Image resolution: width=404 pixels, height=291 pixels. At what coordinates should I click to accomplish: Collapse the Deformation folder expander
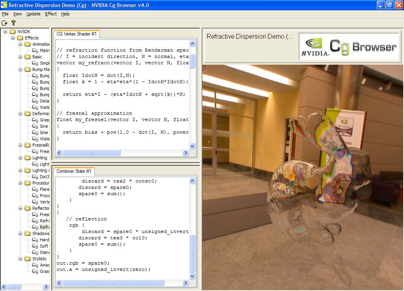point(21,114)
